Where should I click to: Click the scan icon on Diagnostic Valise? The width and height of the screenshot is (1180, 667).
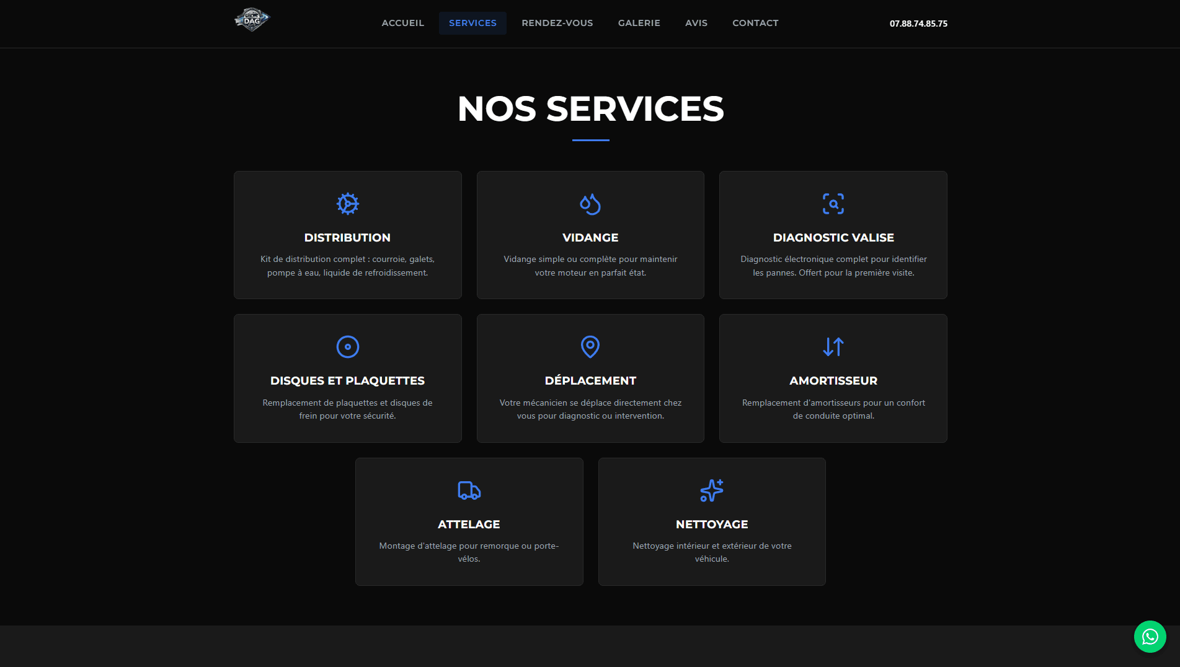[833, 203]
